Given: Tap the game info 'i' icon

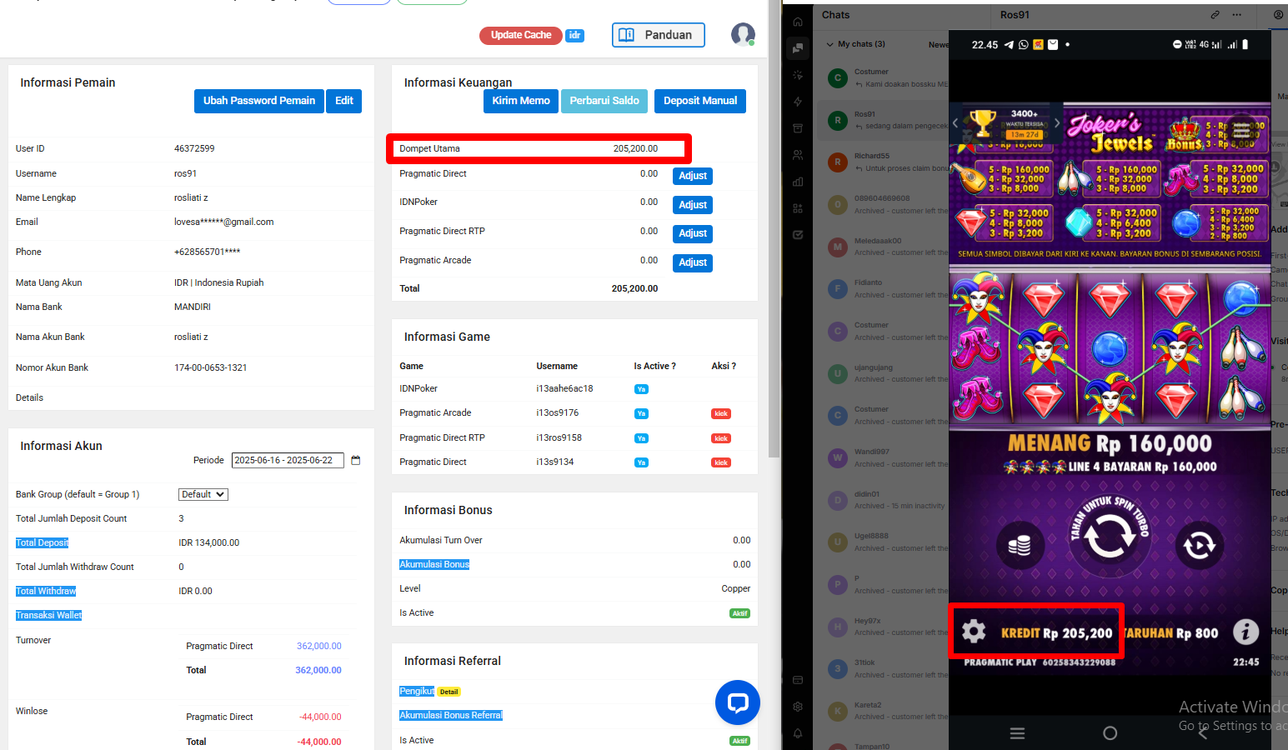Looking at the screenshot, I should 1245,632.
